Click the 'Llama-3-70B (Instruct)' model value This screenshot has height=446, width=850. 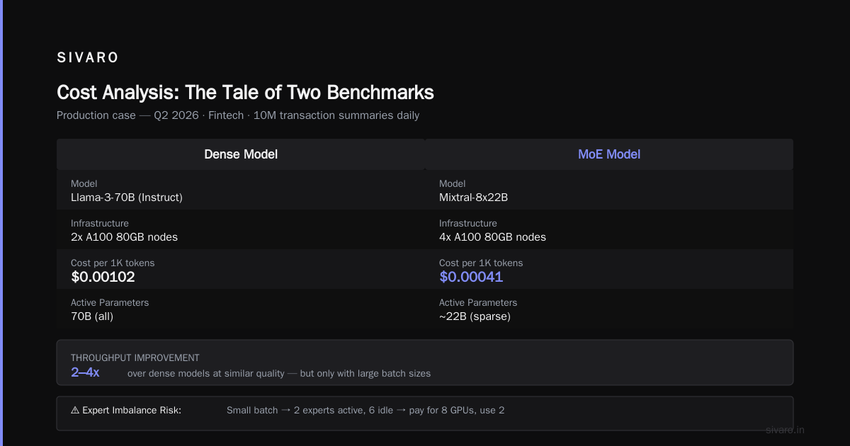coord(127,198)
